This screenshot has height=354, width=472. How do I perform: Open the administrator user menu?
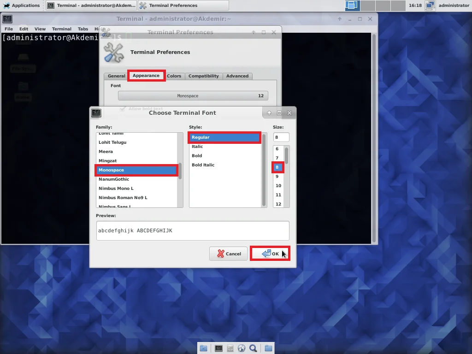454,6
